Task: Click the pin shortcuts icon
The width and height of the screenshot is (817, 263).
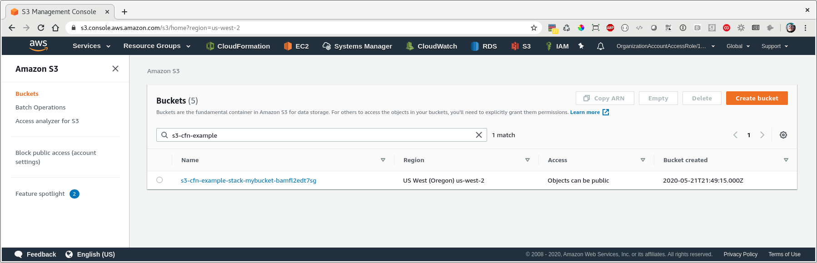Action: click(x=581, y=46)
